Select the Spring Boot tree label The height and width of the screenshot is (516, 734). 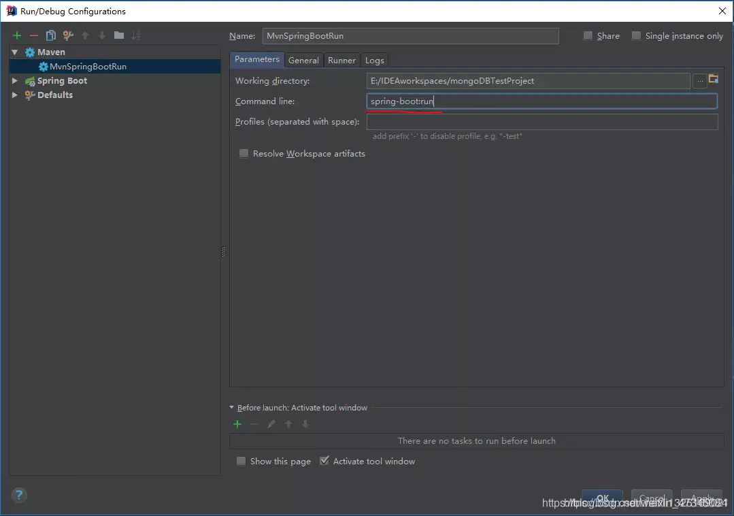[x=63, y=81]
